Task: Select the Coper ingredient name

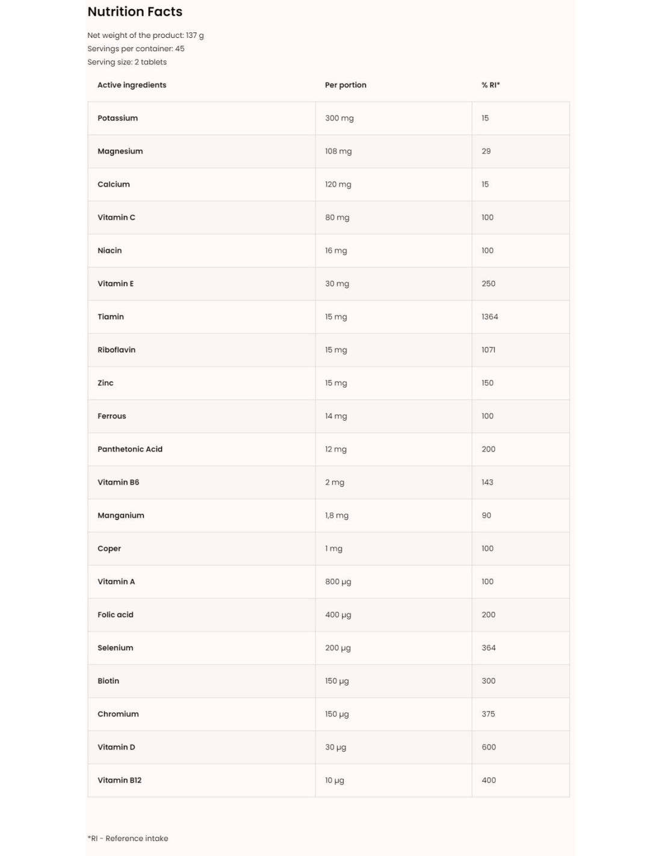Action: point(109,548)
